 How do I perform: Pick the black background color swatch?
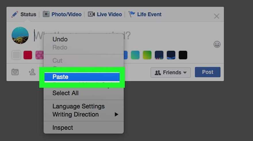point(183,55)
